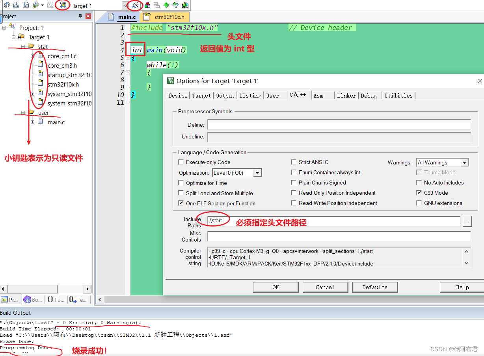Enable the No Auto Includes checkbox

pos(419,183)
